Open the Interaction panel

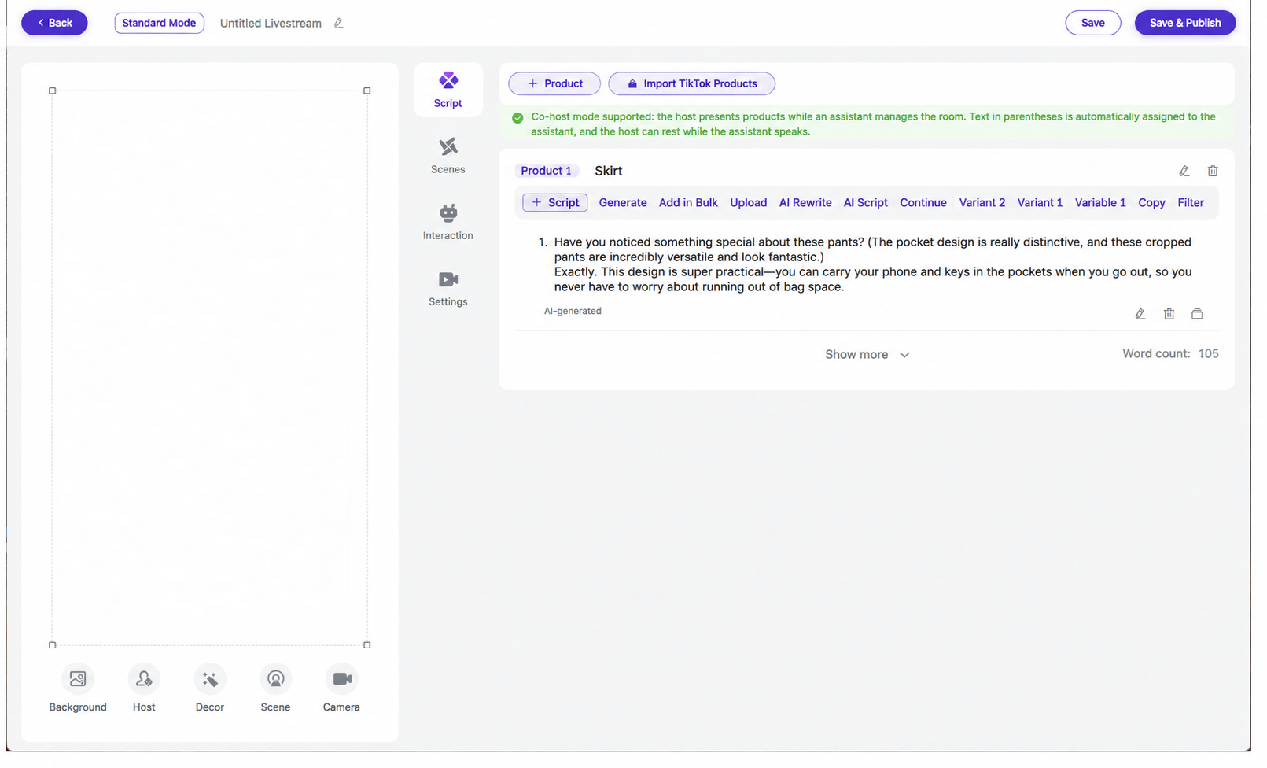tap(448, 222)
